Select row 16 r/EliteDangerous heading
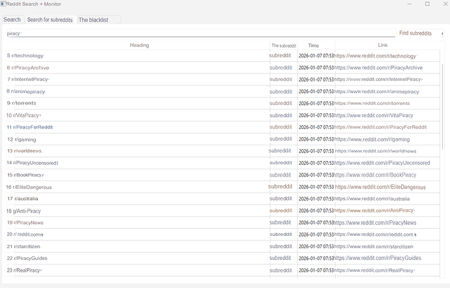 pyautogui.click(x=33, y=187)
